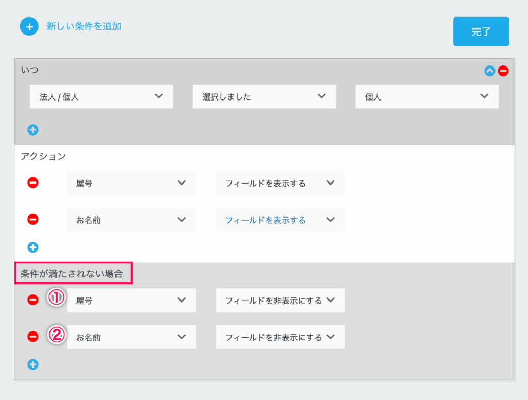Click the アクション section label
Screen dimensions: 528x400
click(43, 156)
